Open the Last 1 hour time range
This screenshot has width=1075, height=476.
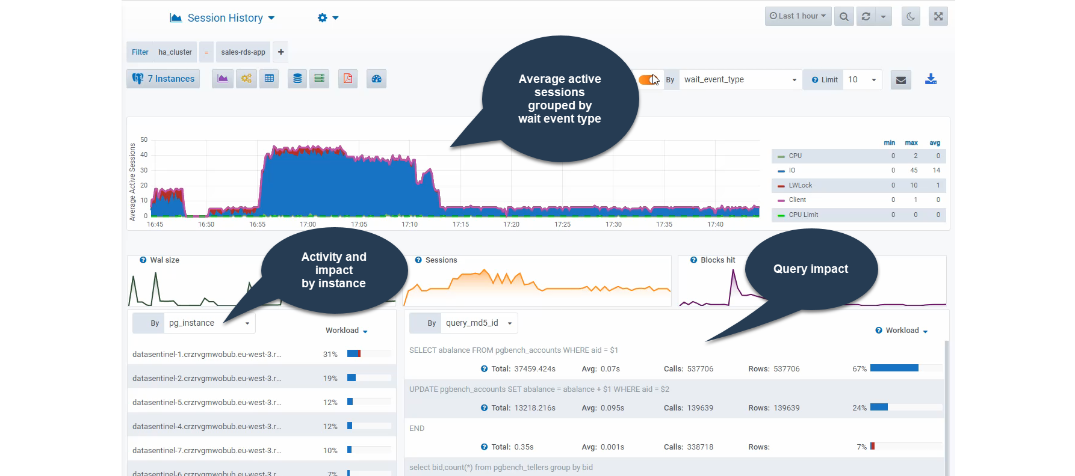pos(798,16)
